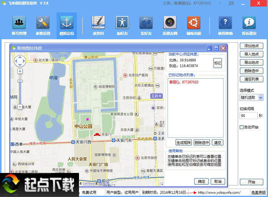Screen dimensions: 268x197
Task: Click 开始 start button
Action: pyautogui.click(x=252, y=182)
